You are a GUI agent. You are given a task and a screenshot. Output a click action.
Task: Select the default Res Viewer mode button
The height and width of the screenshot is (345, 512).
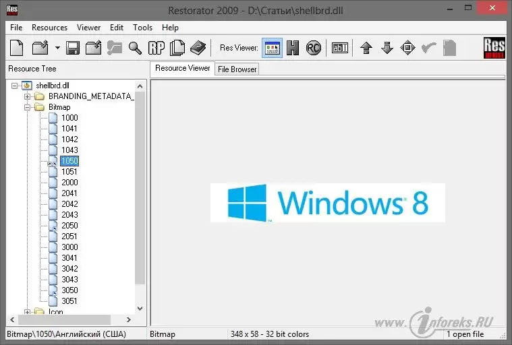(272, 48)
